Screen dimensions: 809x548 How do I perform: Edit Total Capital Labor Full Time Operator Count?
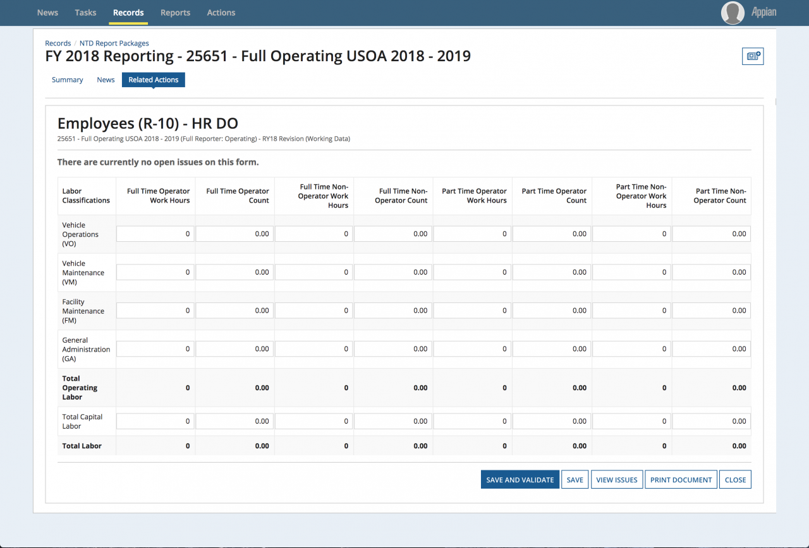(234, 421)
